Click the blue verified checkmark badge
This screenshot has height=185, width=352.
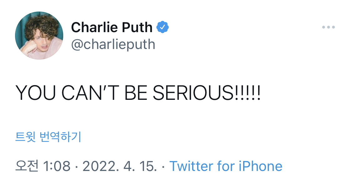point(162,27)
